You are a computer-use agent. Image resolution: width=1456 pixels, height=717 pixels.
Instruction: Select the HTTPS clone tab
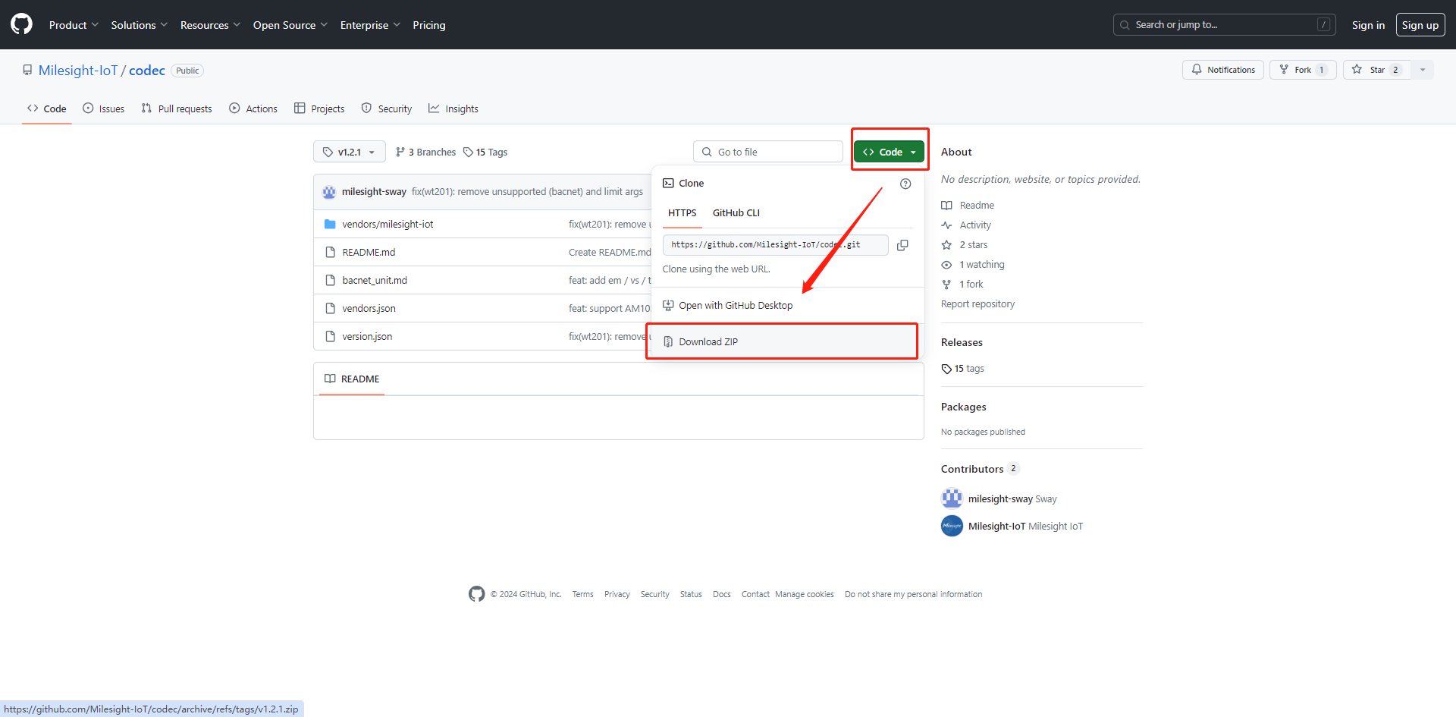click(x=682, y=213)
